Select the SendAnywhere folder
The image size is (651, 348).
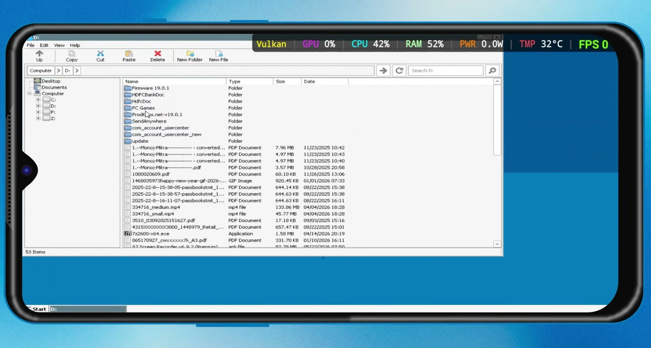(x=149, y=121)
